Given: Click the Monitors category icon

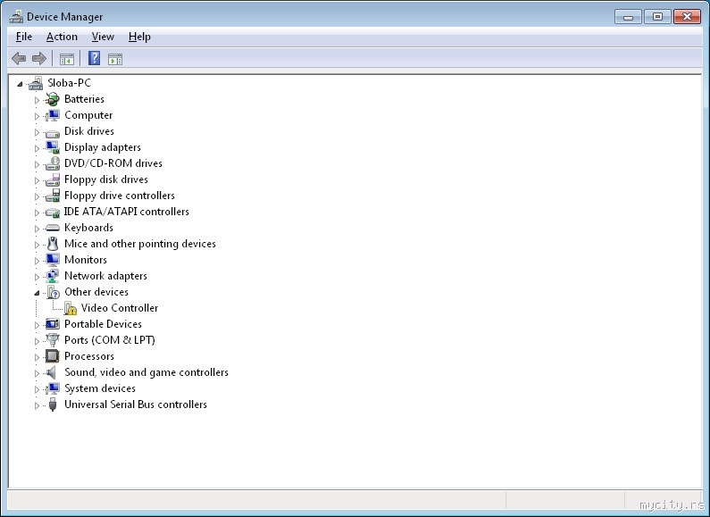Looking at the screenshot, I should click(x=53, y=260).
